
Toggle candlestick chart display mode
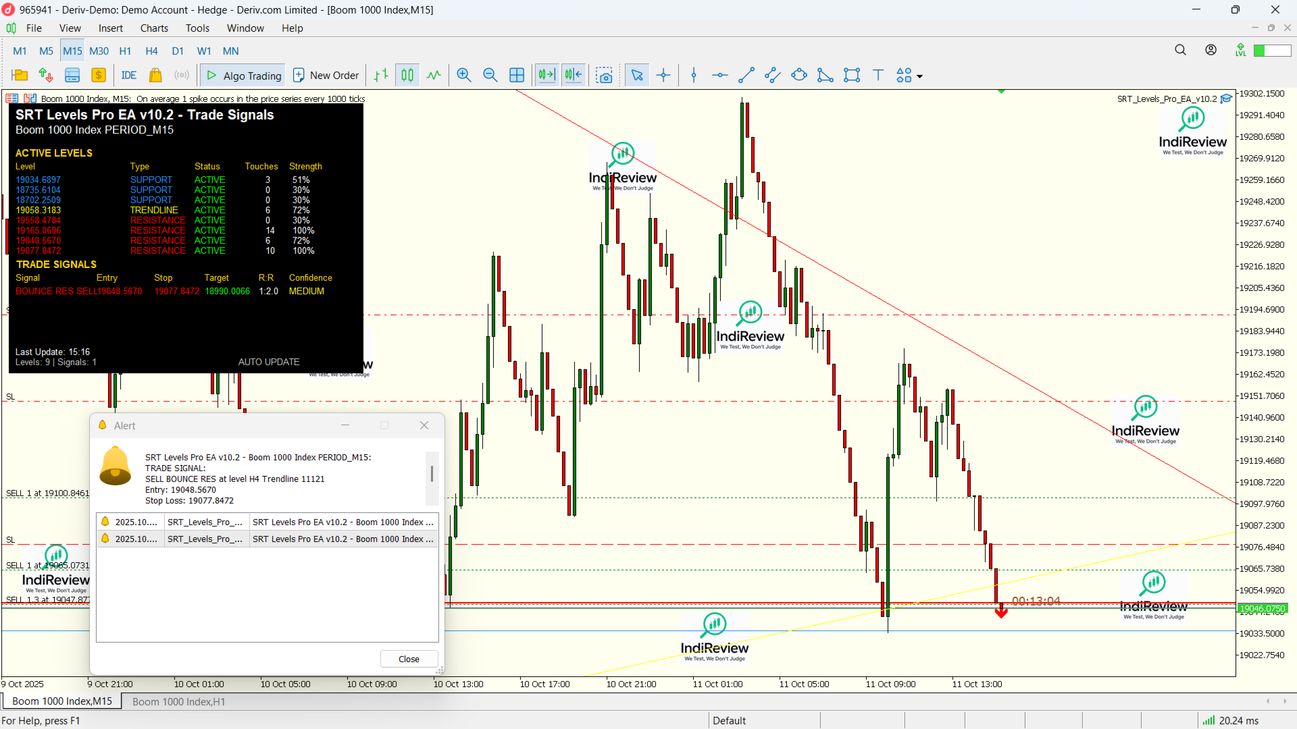(x=407, y=76)
